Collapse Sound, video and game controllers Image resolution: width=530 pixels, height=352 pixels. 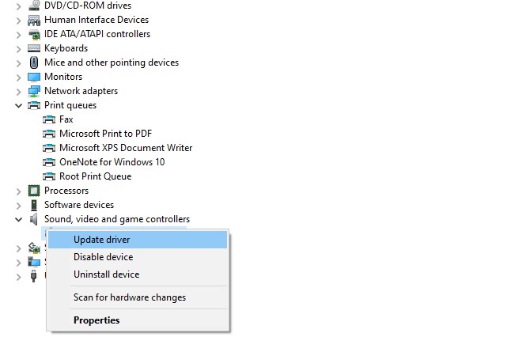[x=18, y=219]
